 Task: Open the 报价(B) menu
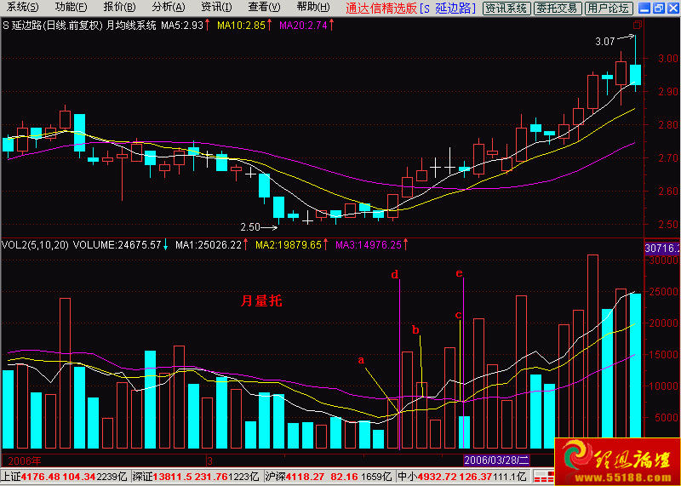tap(119, 8)
